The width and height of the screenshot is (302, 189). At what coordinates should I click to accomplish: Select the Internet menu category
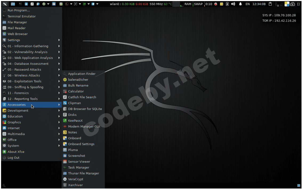point(14,128)
